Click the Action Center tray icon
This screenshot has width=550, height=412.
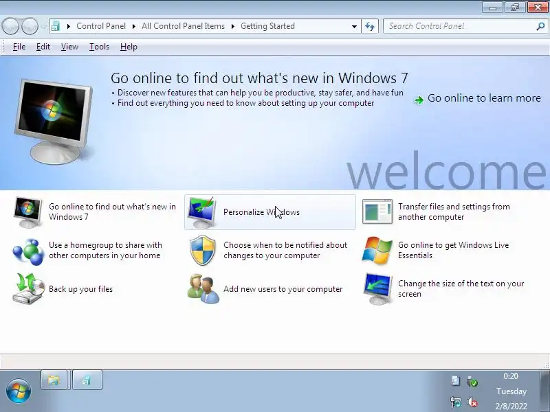(455, 380)
